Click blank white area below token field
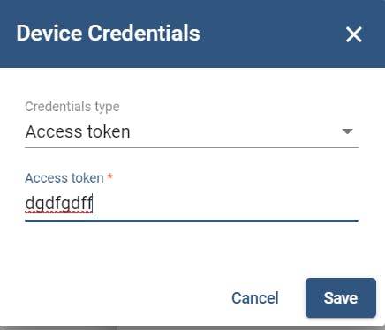Screen dimensions: 385x330 (192, 249)
